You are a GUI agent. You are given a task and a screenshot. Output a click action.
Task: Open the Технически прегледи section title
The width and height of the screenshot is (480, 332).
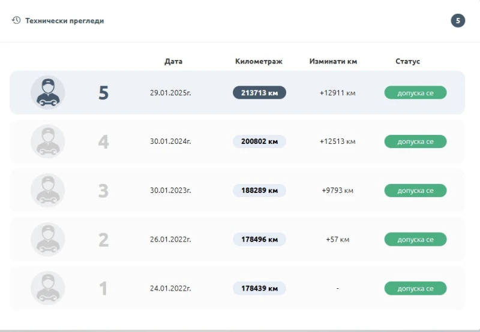pyautogui.click(x=64, y=21)
